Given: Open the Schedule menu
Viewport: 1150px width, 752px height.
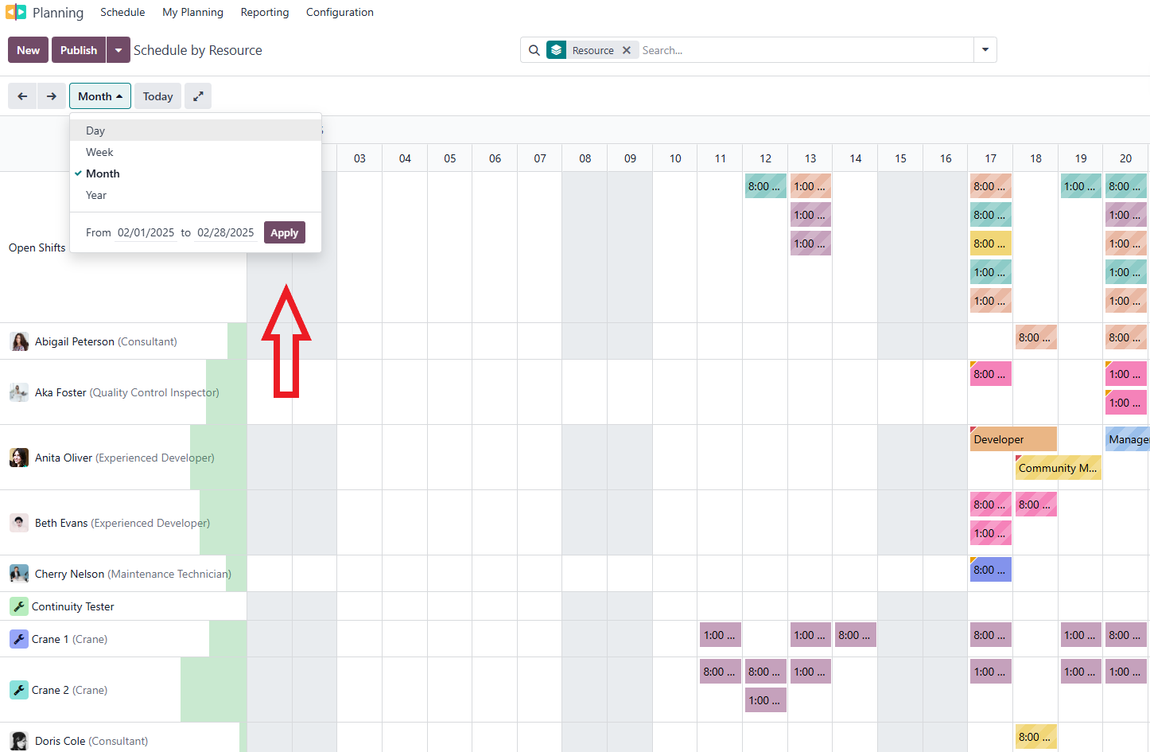Looking at the screenshot, I should click(122, 12).
